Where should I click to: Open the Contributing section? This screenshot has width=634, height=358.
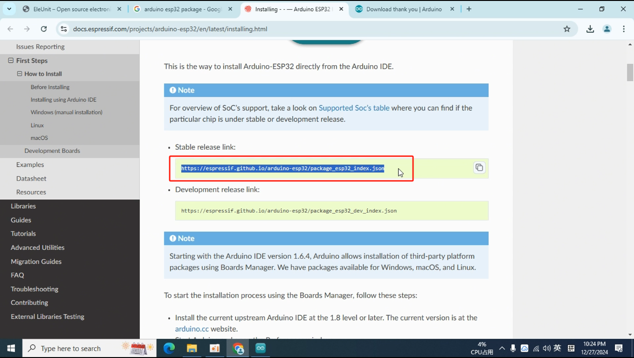[29, 303]
